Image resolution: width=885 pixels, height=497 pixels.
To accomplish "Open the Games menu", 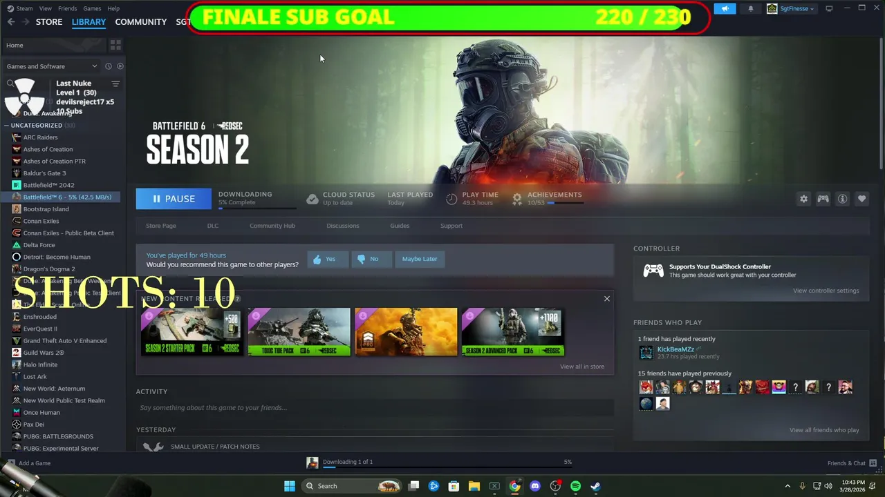I will pyautogui.click(x=92, y=8).
